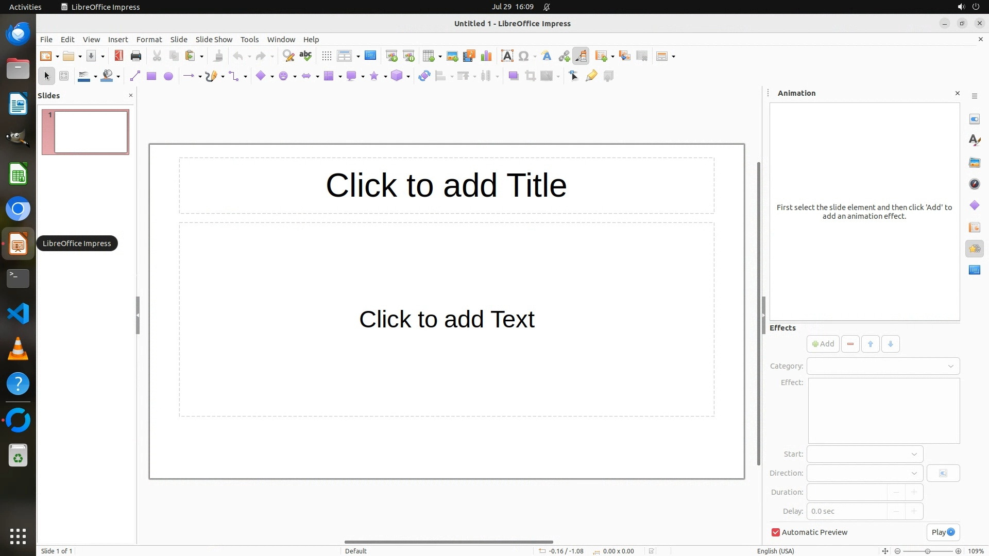This screenshot has height=556, width=989.
Task: Toggle the Display Grid toolbar button
Action: (327, 56)
